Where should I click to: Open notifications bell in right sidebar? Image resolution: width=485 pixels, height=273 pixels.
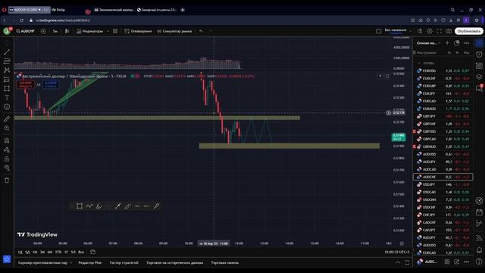pyautogui.click(x=479, y=249)
